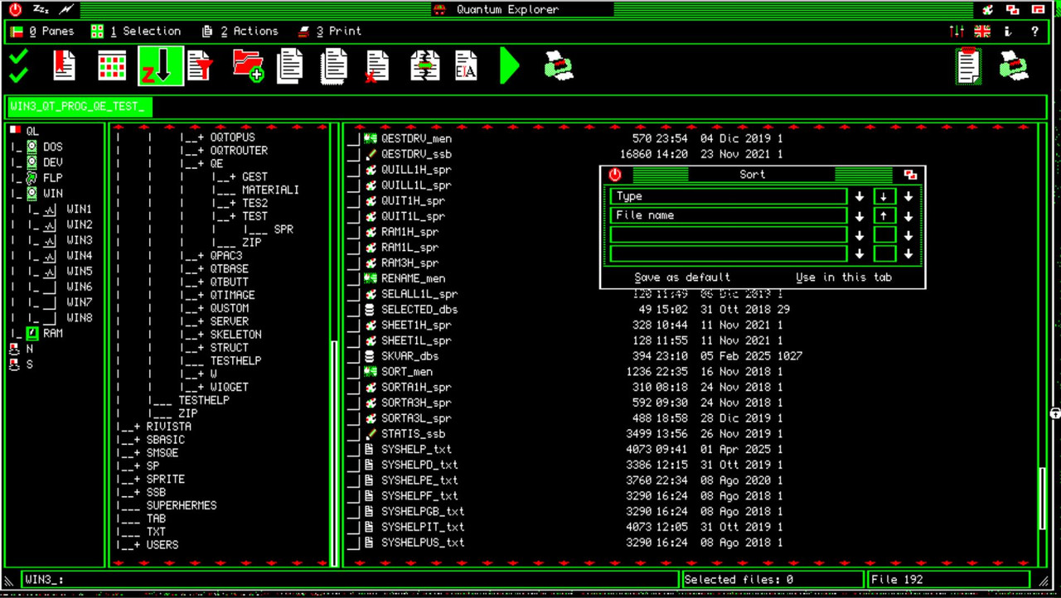
Task: Click the printer icon next to the play arrow
Action: coord(559,65)
